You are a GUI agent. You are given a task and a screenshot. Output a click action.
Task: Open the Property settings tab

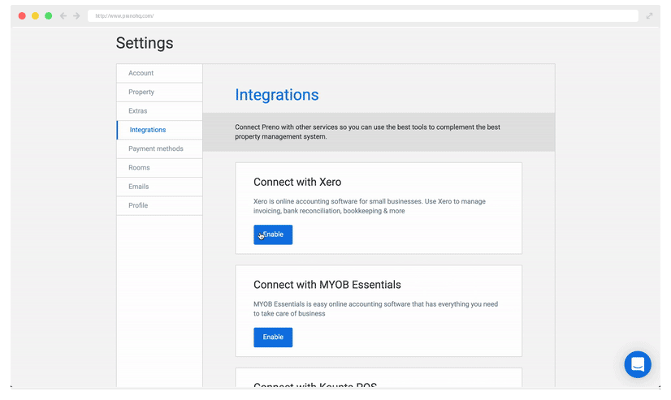tap(159, 92)
